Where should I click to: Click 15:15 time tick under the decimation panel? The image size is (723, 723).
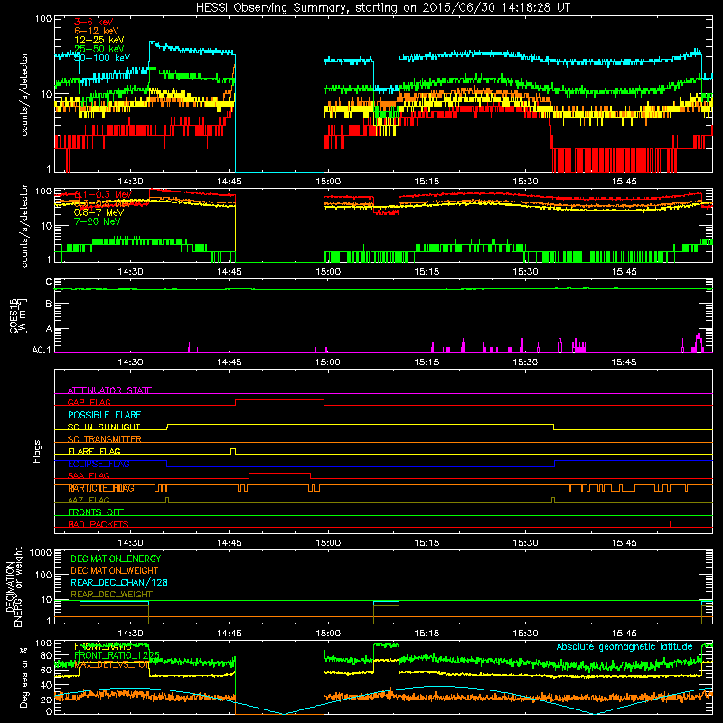coord(427,634)
